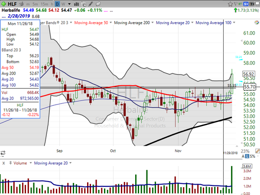Click the star favorite icon
The height and width of the screenshot is (195, 260).
pyautogui.click(x=230, y=4)
